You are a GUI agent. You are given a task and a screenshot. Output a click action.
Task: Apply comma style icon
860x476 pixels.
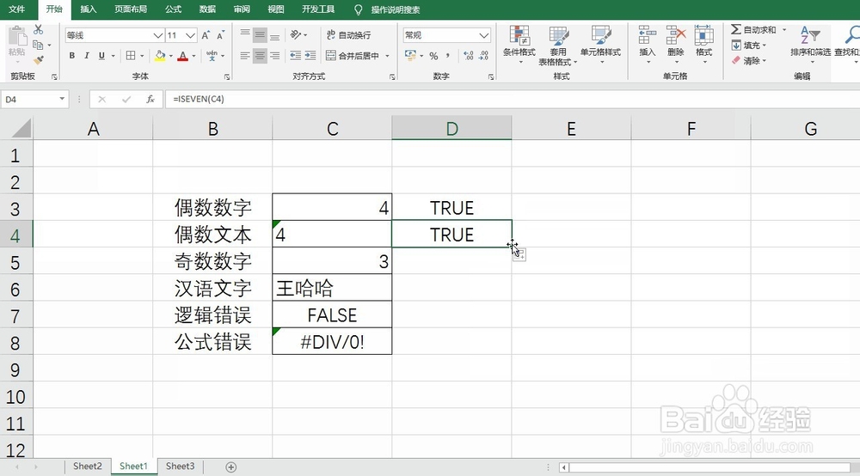click(x=448, y=56)
